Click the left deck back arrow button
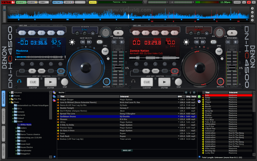 (100, 42)
